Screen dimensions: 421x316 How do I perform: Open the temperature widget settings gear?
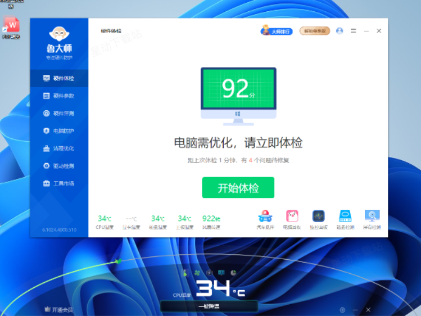coord(342,310)
